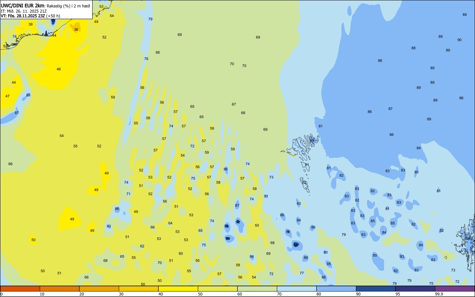Pick the 50–60 percent legend segment
The image size is (475, 297).
(x=217, y=288)
